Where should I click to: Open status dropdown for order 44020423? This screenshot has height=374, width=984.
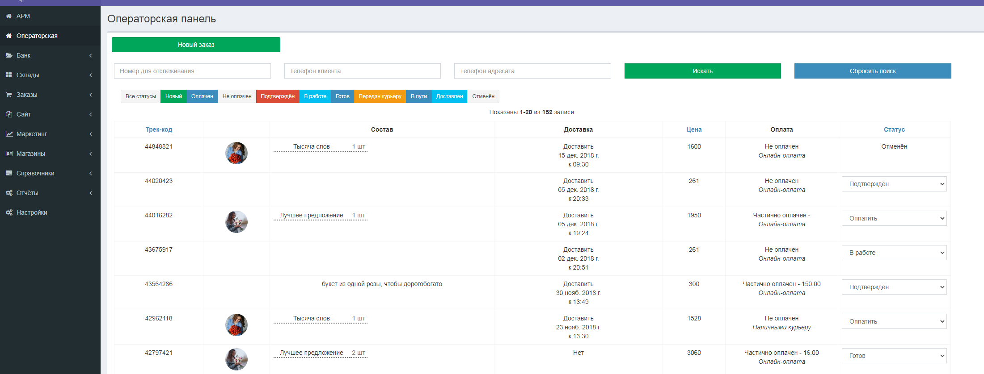click(x=894, y=184)
